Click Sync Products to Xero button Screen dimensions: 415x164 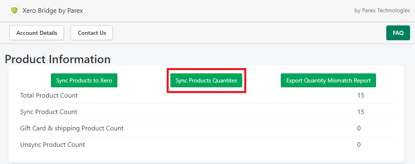pos(84,80)
